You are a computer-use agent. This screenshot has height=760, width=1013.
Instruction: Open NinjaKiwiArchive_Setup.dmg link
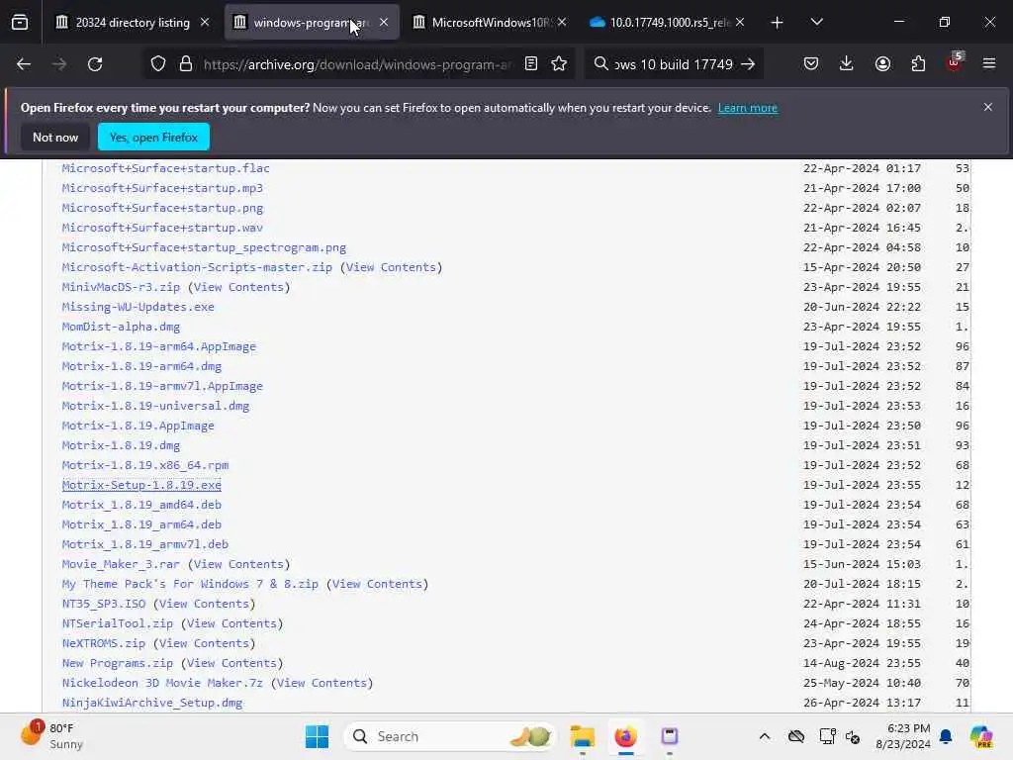(152, 703)
